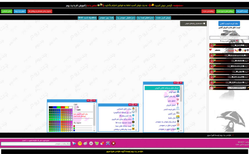249x154 pixels.
Task: Pick the yellow swatch in top color row
Action: coord(67,107)
